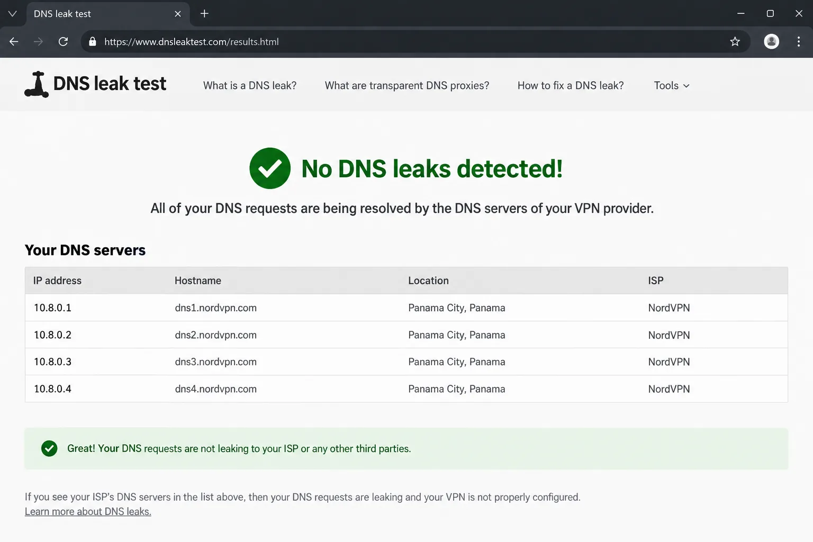This screenshot has width=813, height=542.
Task: Click the DNS leak test site title
Action: (x=110, y=84)
